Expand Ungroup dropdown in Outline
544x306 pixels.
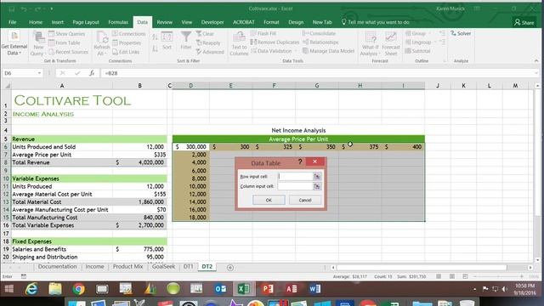(434, 42)
